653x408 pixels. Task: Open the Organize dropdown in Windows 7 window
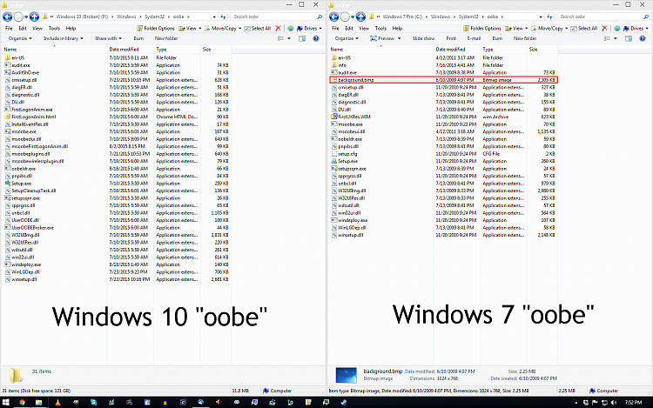pos(347,38)
